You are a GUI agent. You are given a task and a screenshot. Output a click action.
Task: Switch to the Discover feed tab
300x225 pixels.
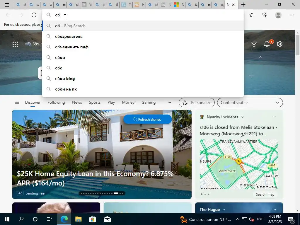coord(33,102)
